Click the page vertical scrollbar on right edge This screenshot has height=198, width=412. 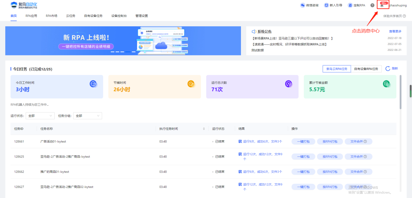click(411, 91)
